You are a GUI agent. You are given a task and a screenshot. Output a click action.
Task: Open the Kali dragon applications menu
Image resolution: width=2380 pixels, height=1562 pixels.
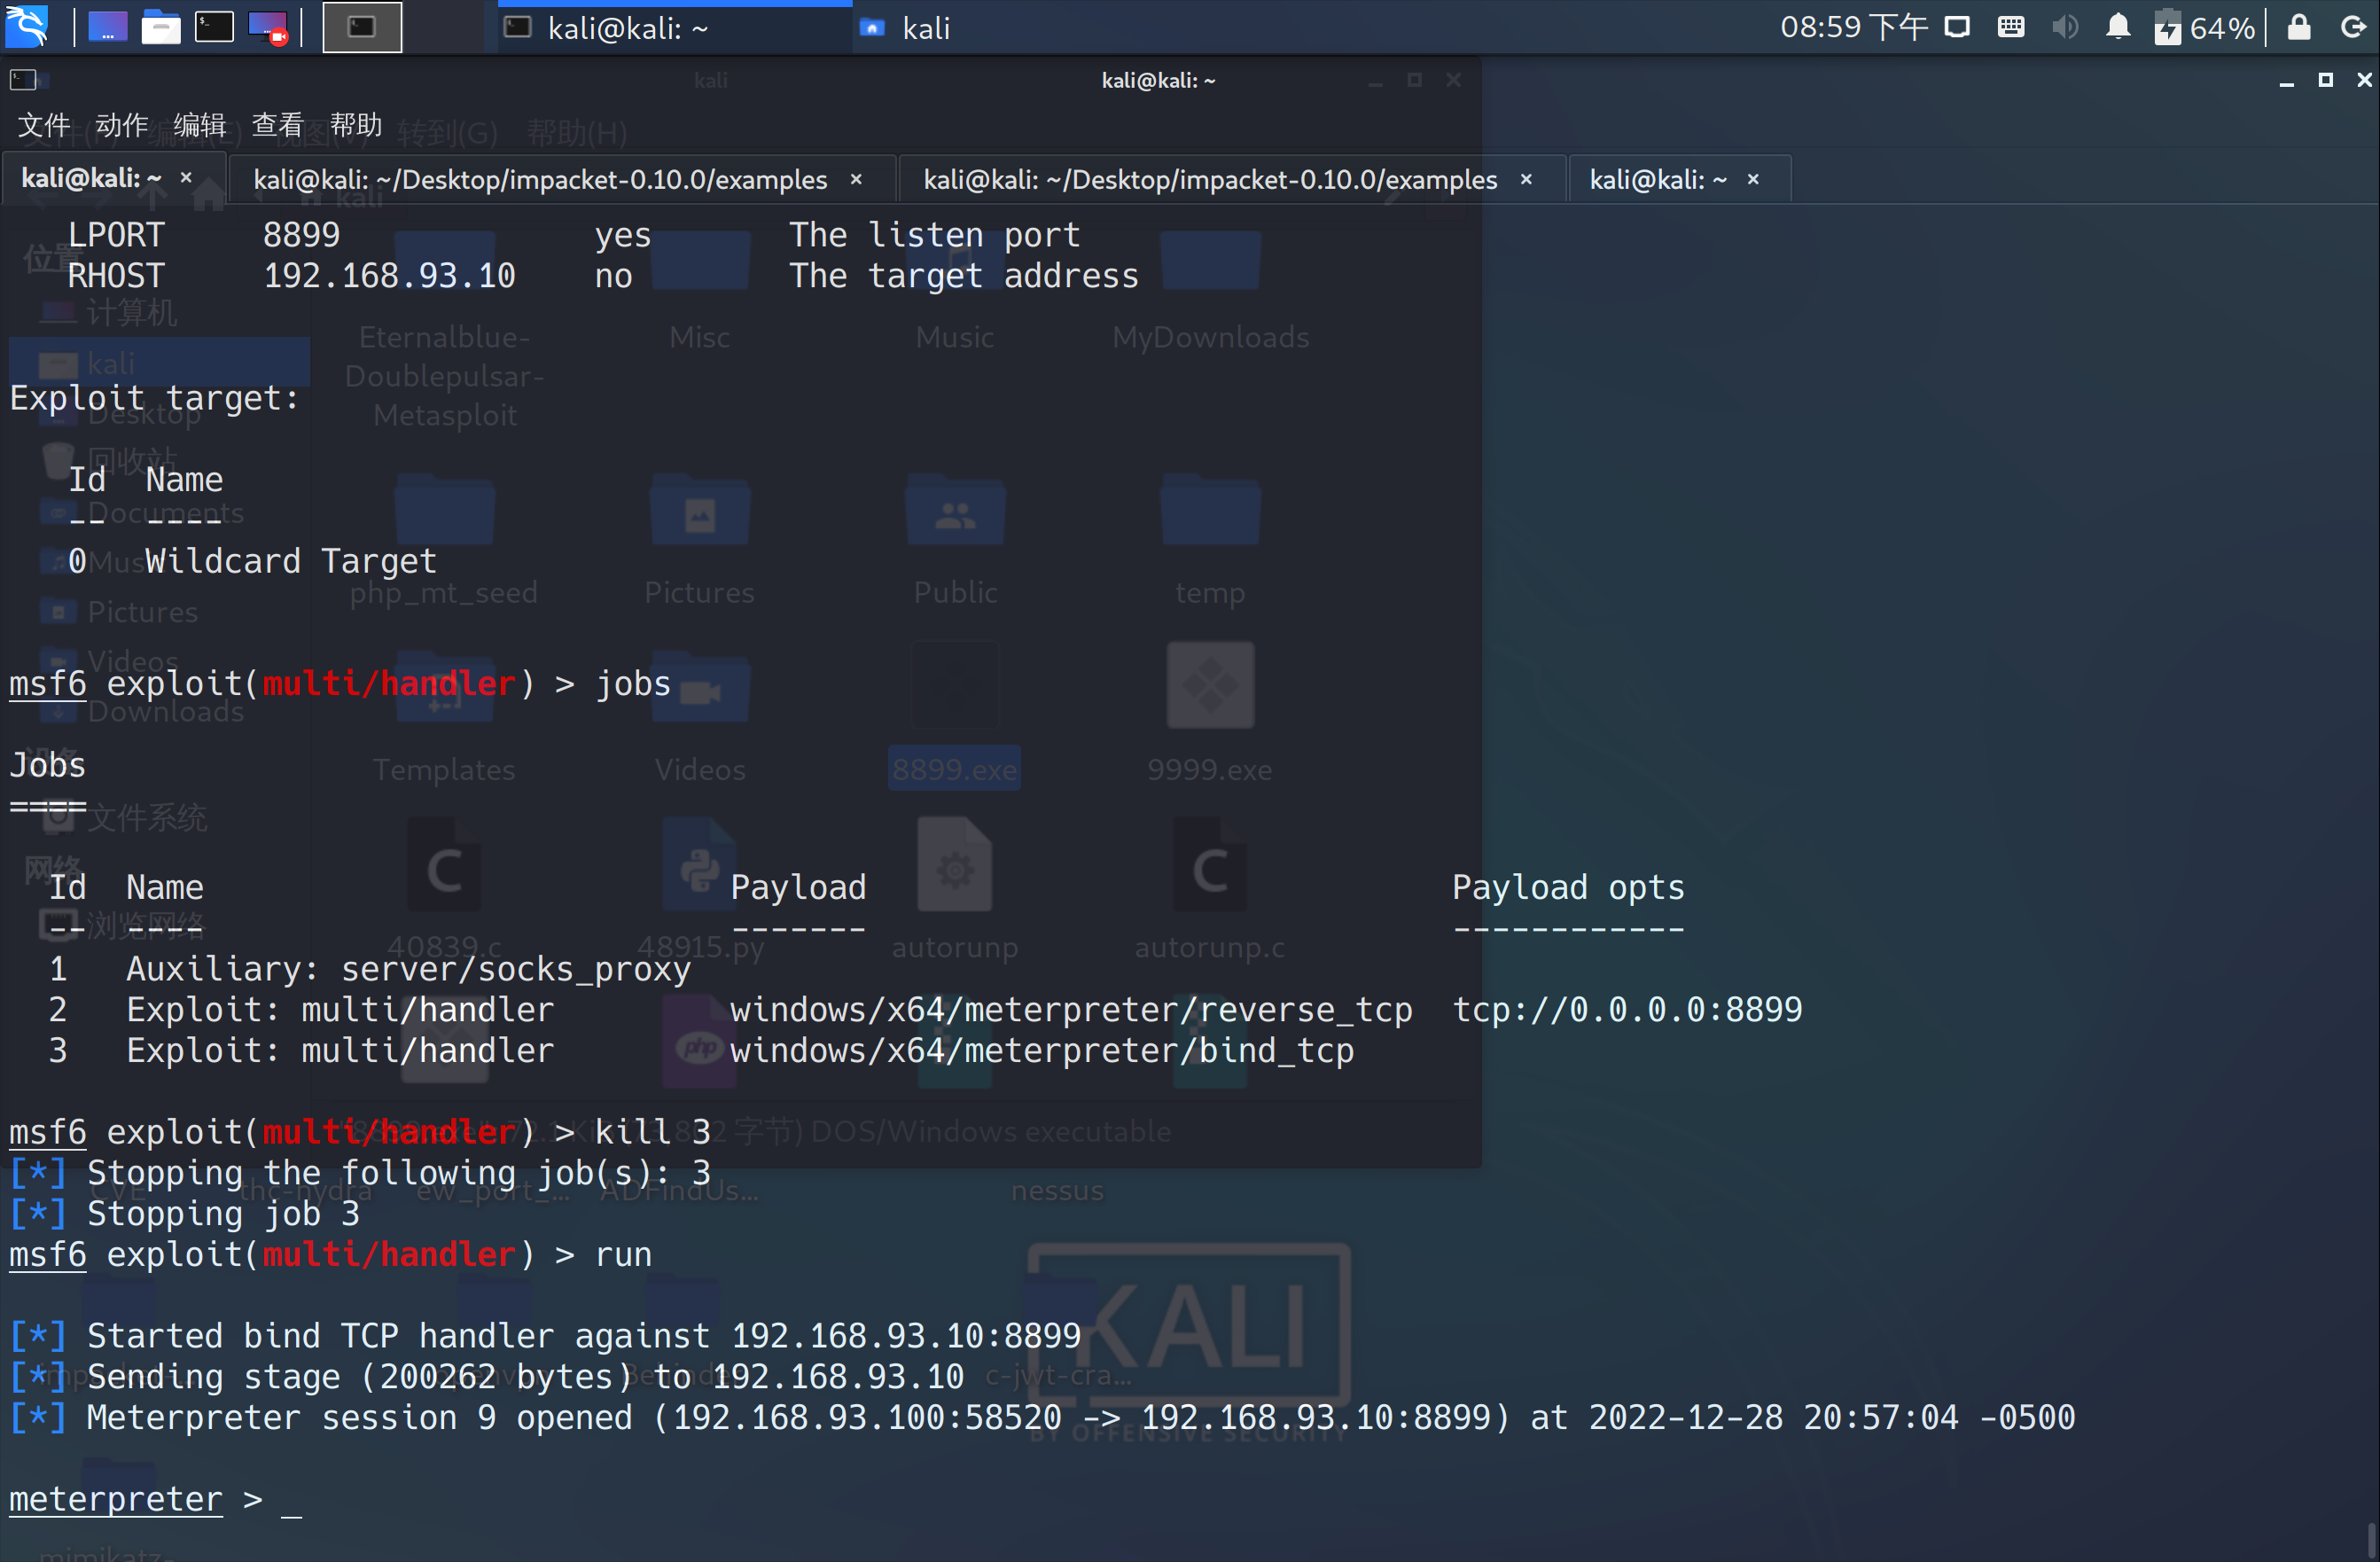(x=27, y=27)
